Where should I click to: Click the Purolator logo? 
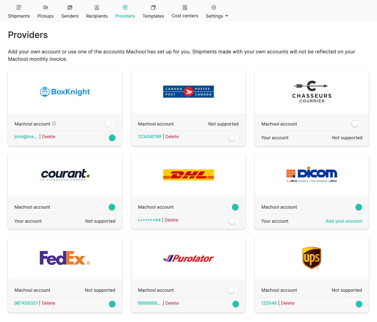tap(188, 258)
